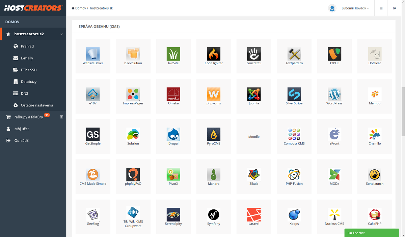Open the phpwcms orange W icon
This screenshot has height=237, width=405.
tap(214, 94)
